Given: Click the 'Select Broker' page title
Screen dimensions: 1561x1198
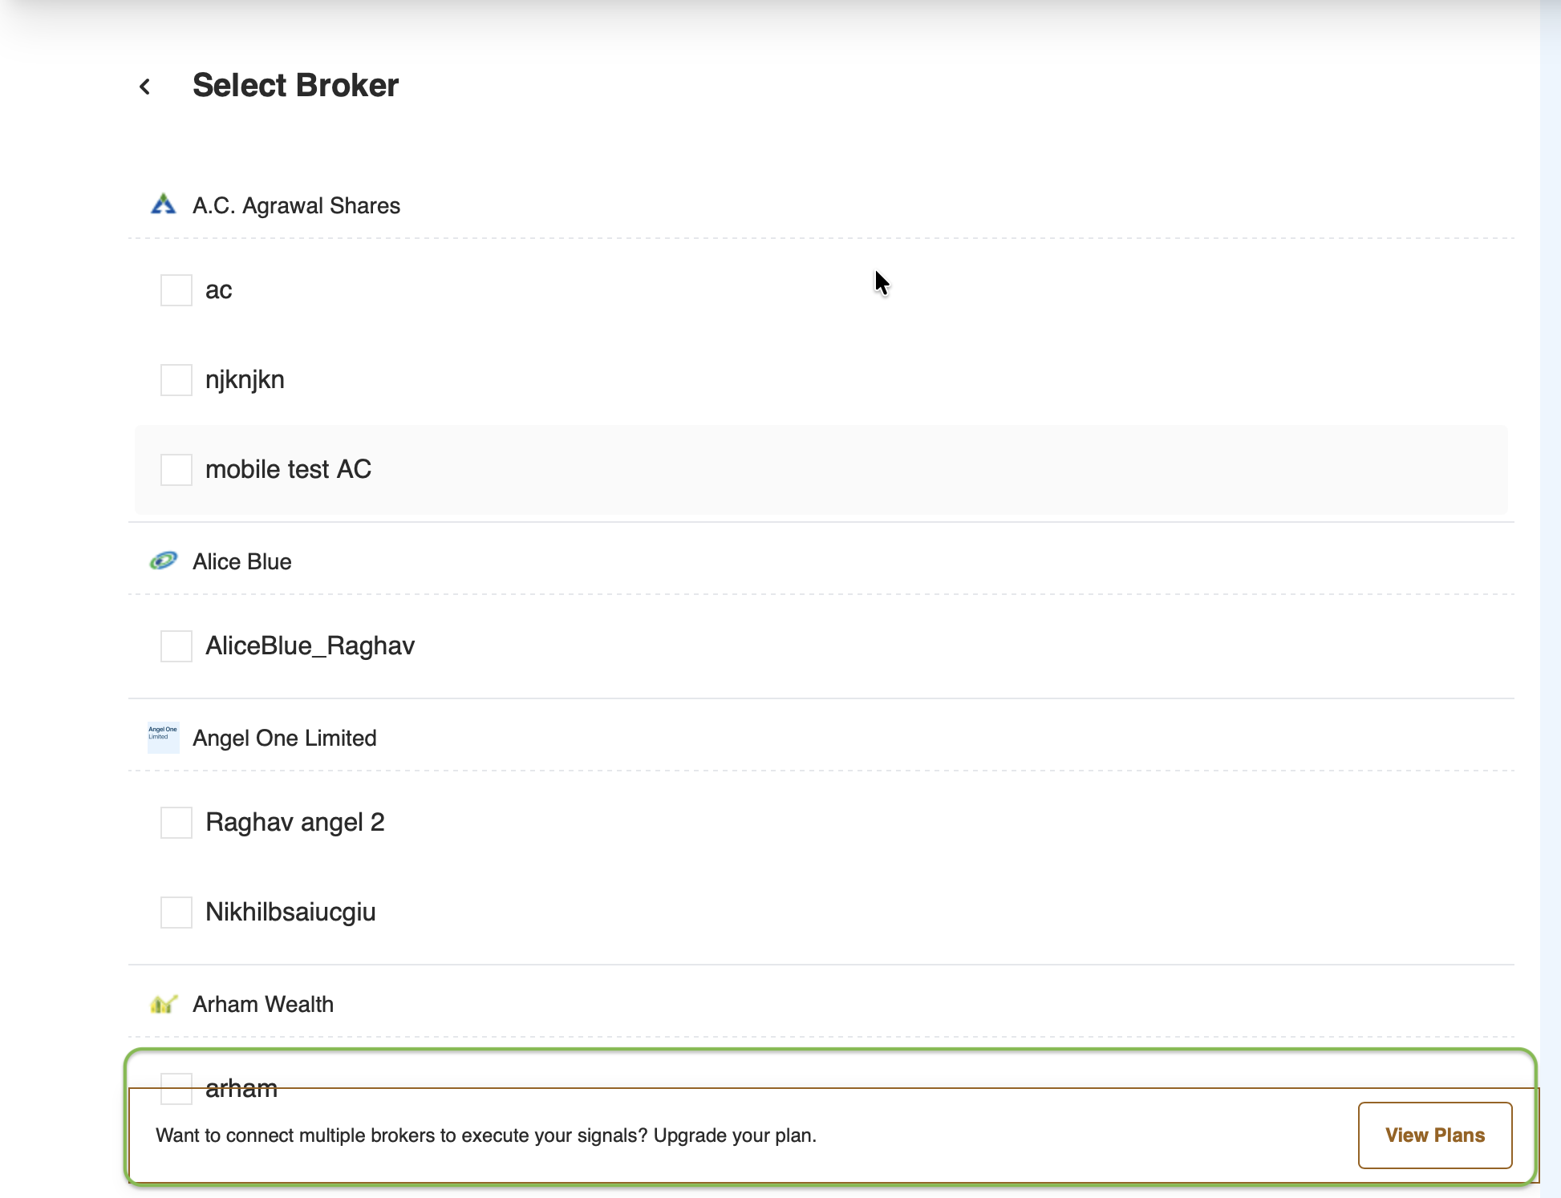Looking at the screenshot, I should point(295,86).
